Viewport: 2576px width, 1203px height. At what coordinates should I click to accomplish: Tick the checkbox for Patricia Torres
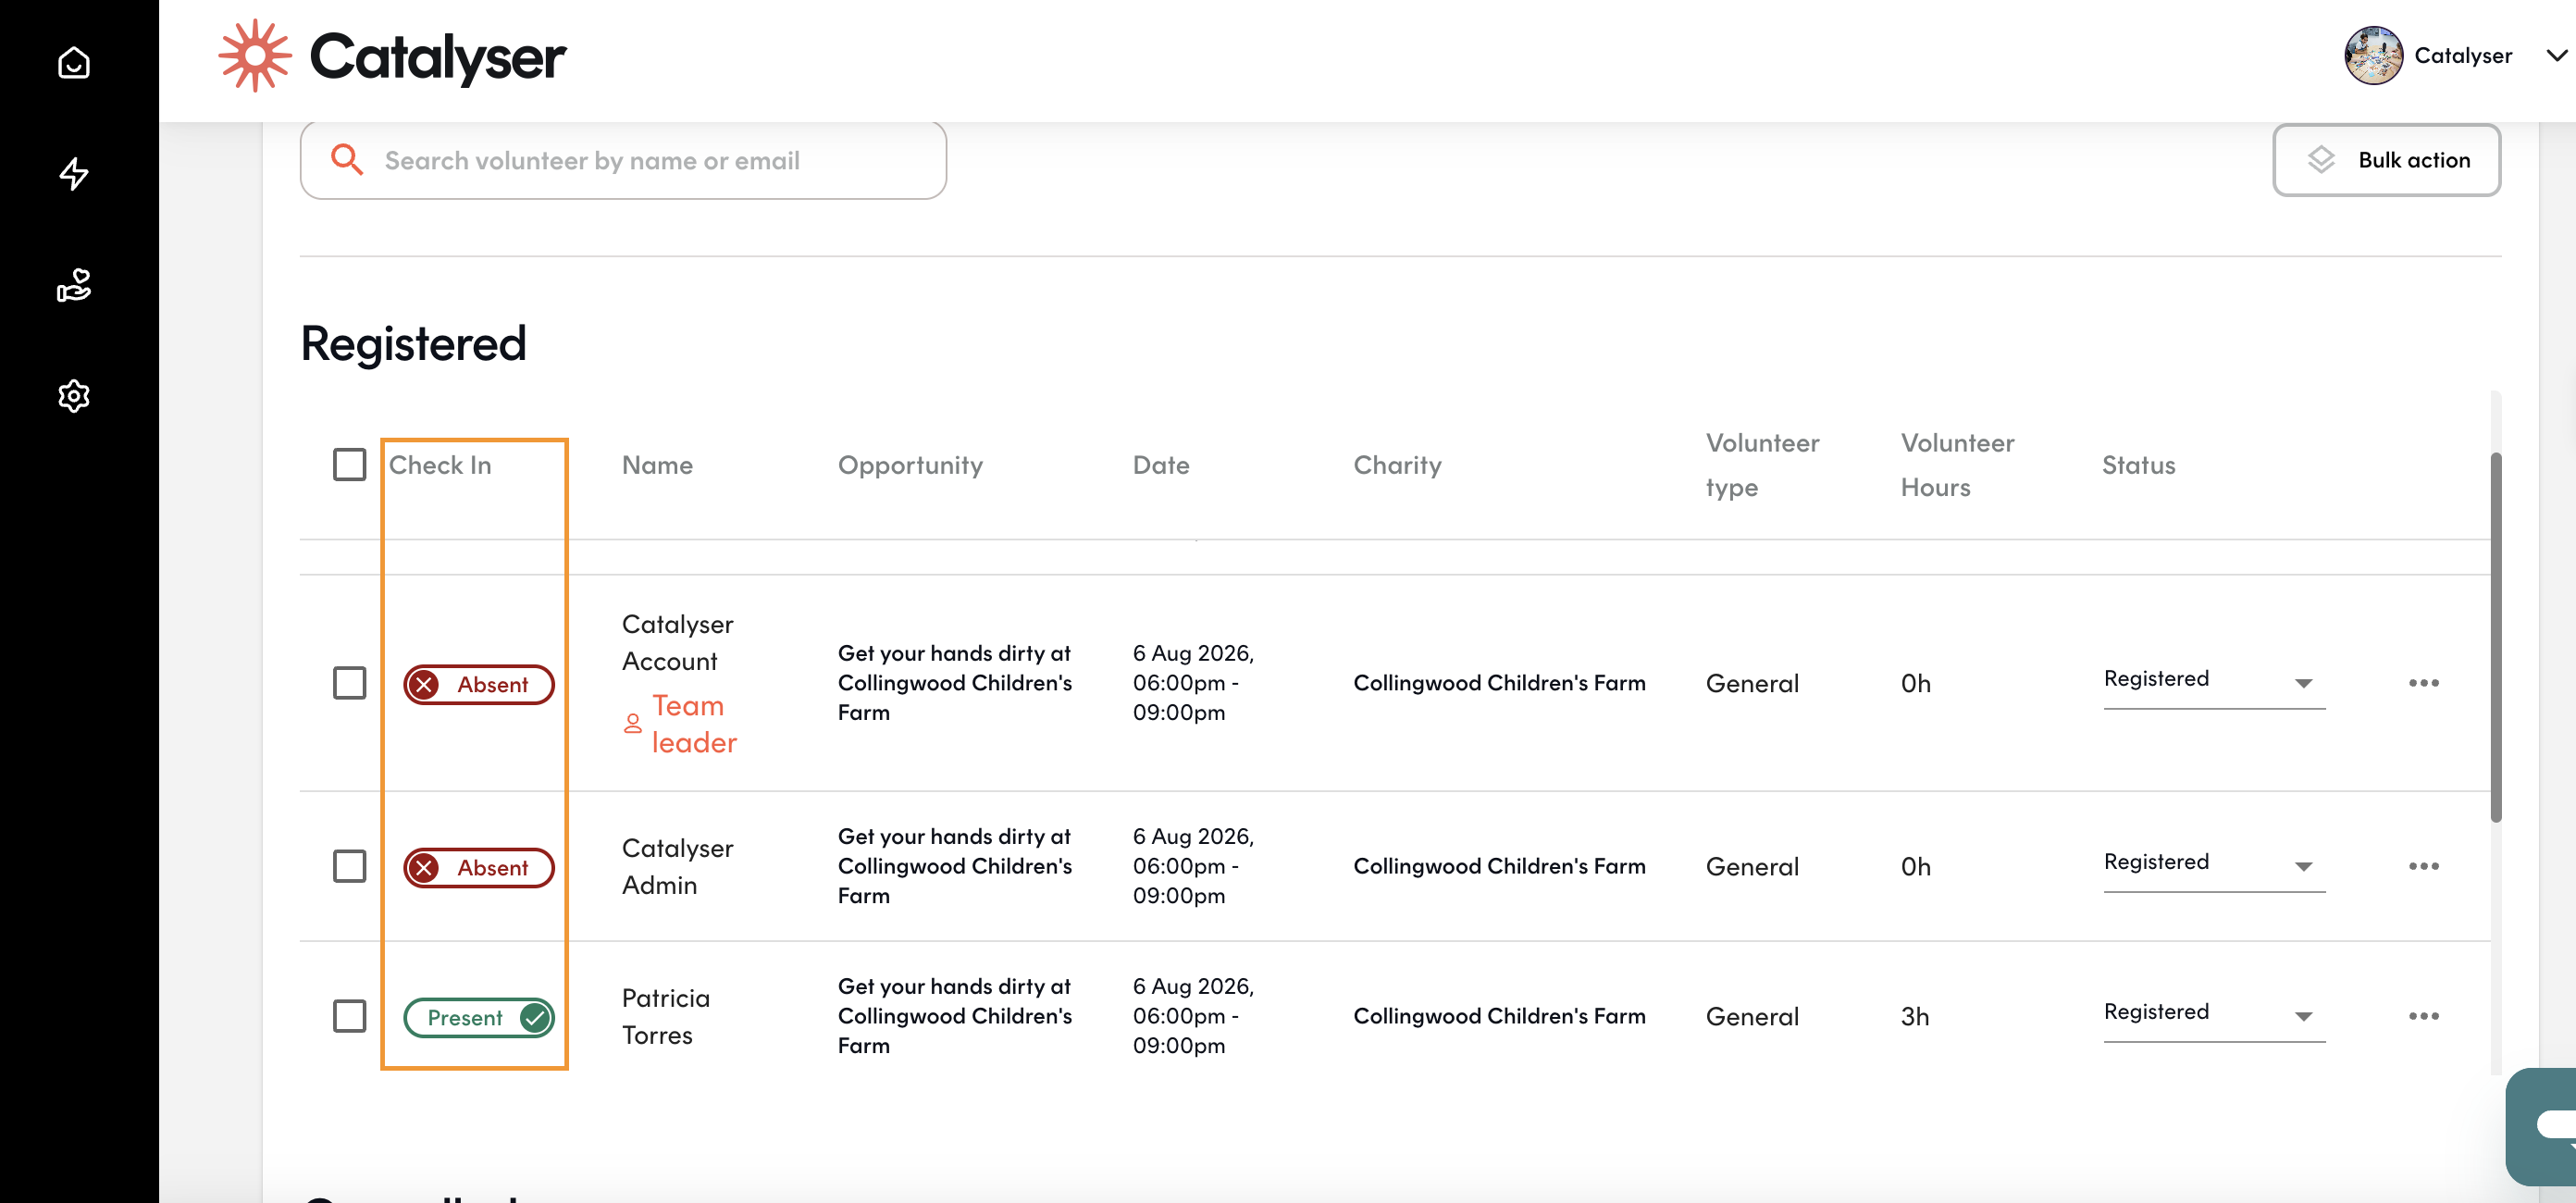pos(349,1016)
